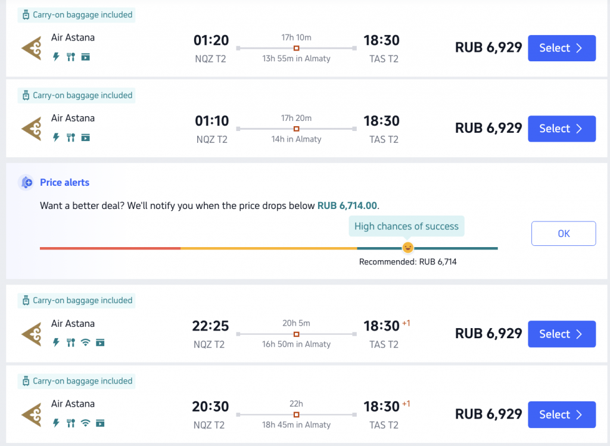Click the RUB 6,714.00 price threshold link

coord(347,205)
